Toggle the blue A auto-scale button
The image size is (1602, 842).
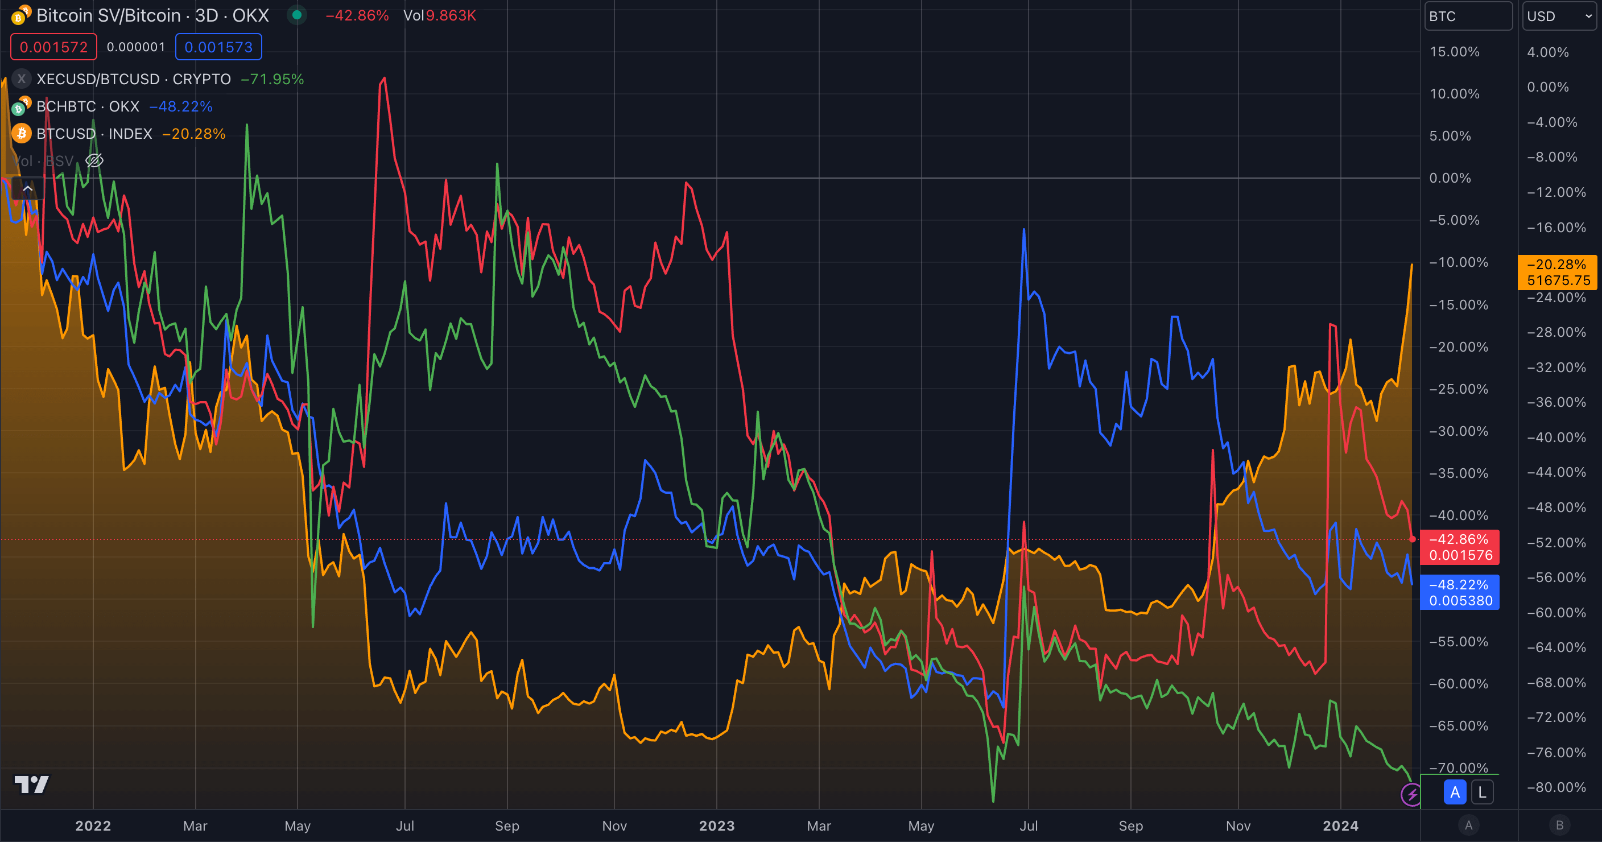click(x=1455, y=793)
